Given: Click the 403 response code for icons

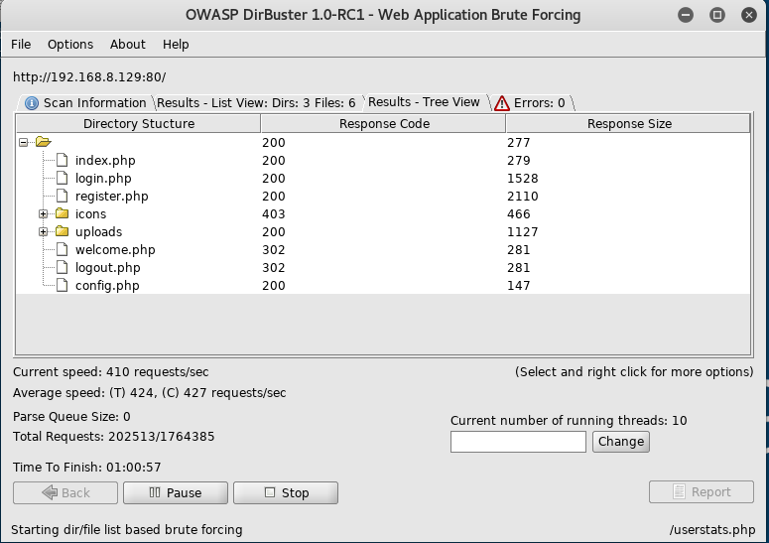Looking at the screenshot, I should pos(273,213).
